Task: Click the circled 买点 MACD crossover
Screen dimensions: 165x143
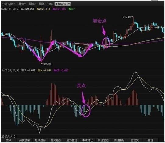Action: pos(86,111)
